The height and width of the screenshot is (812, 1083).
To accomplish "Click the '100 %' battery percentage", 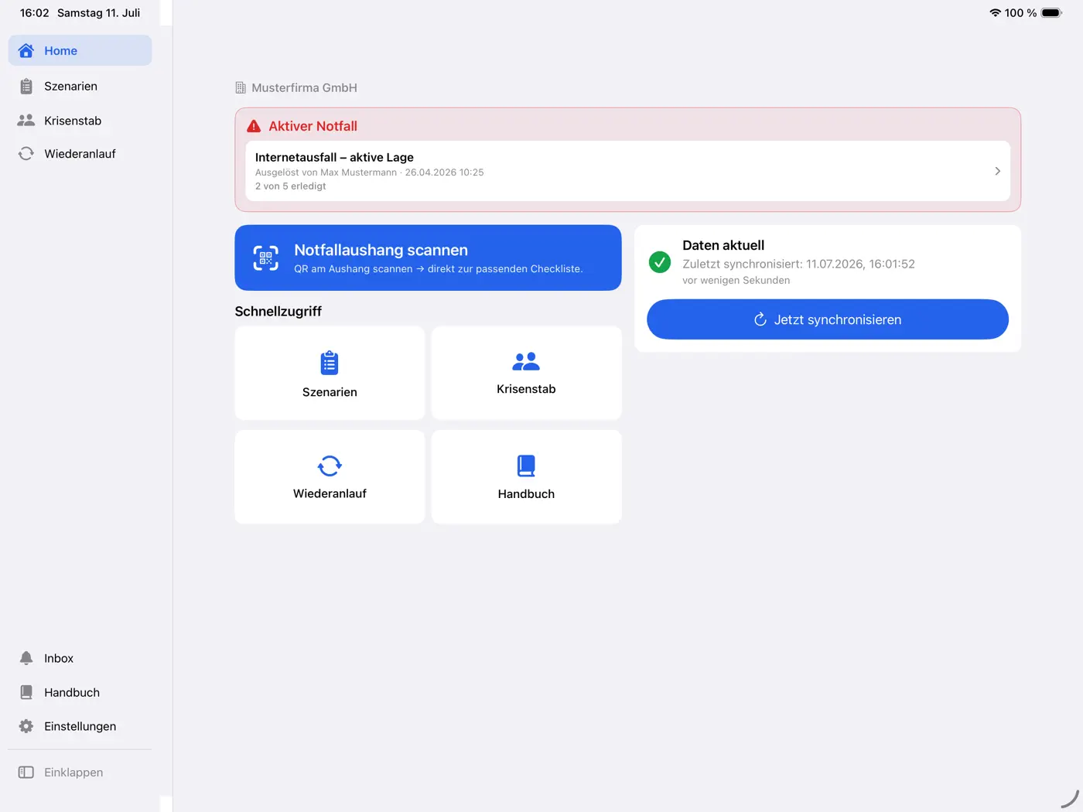I will 1020,12.
